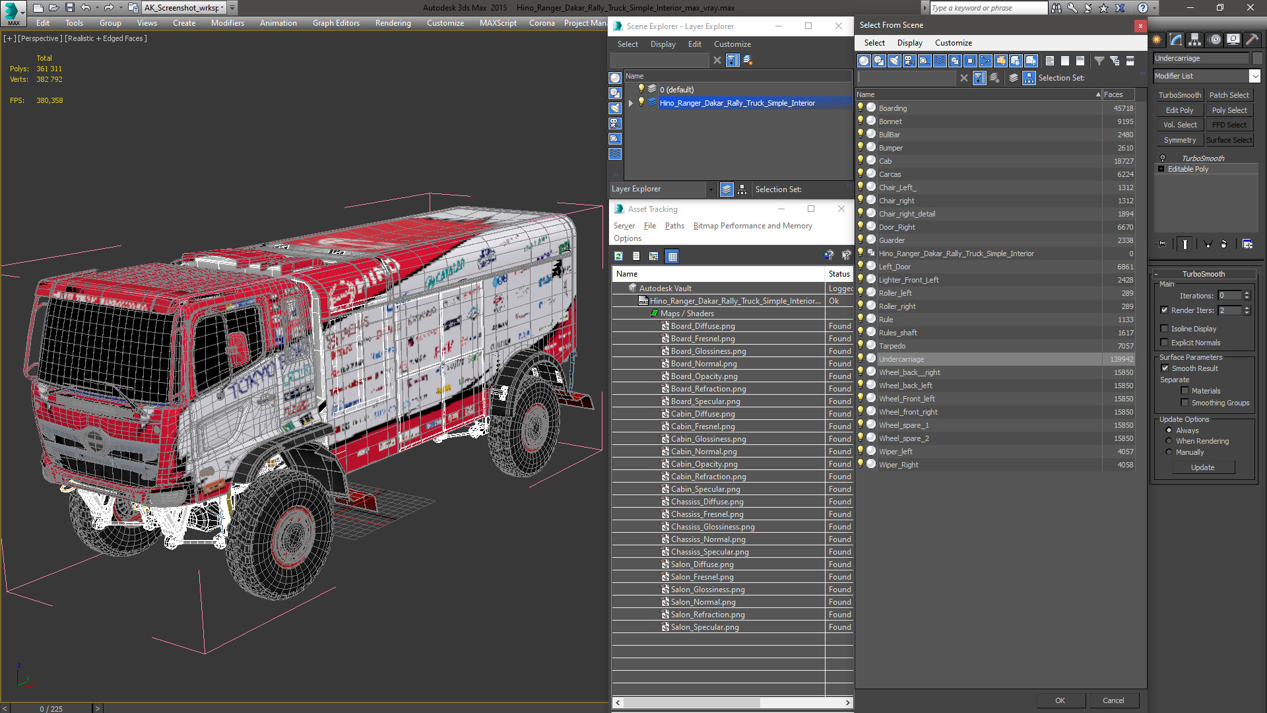Switch to Sort by Layer in Select From Scene
The width and height of the screenshot is (1267, 713).
coord(1014,78)
